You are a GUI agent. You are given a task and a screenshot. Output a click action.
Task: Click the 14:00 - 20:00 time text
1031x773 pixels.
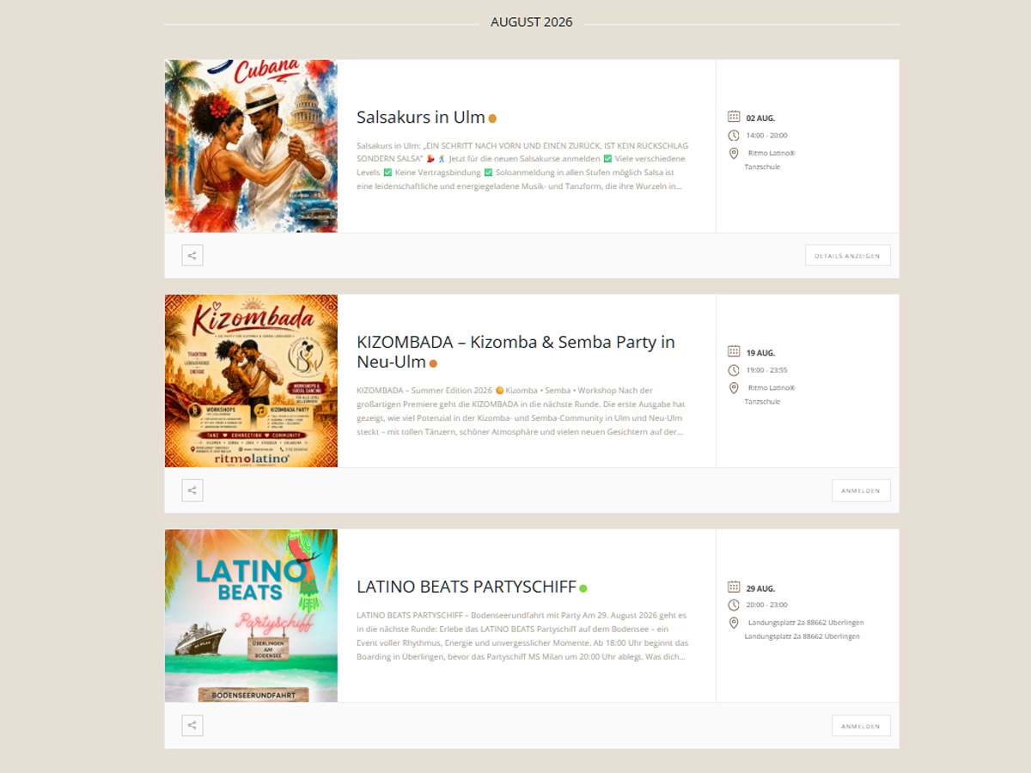pyautogui.click(x=766, y=135)
